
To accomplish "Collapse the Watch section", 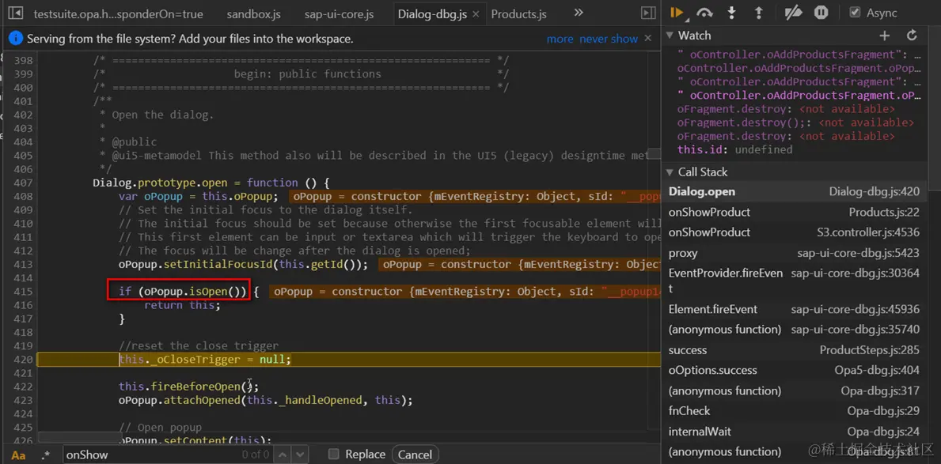I will [x=669, y=36].
